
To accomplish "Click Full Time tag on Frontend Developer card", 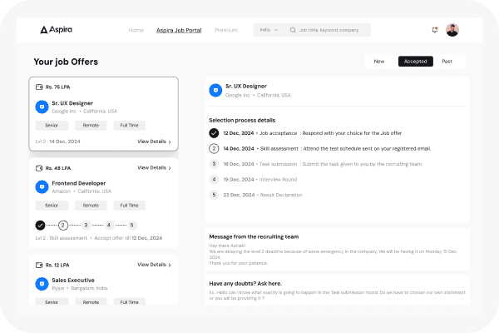I will pyautogui.click(x=130, y=206).
